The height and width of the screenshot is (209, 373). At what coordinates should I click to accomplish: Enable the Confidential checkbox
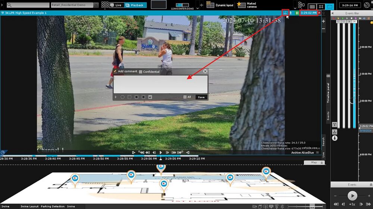[141, 72]
